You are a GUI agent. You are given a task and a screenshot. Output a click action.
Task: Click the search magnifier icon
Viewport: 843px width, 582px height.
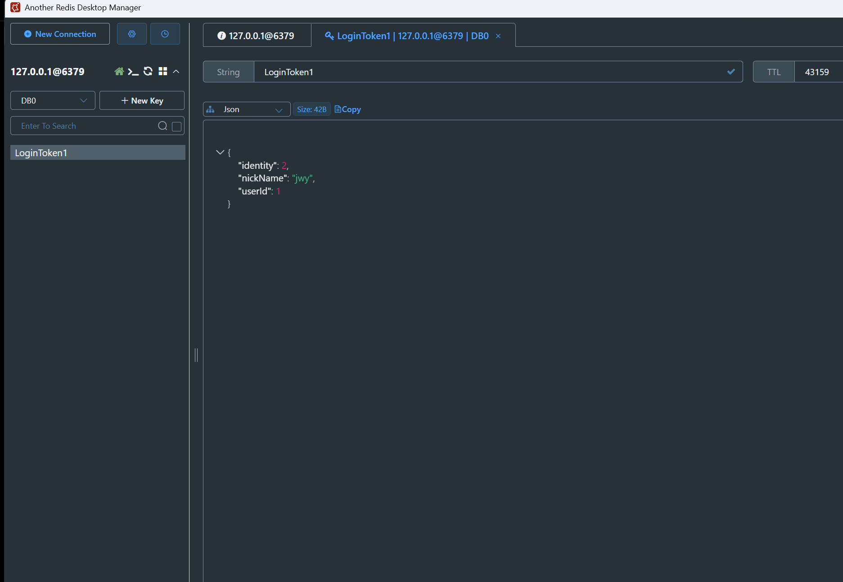(x=162, y=126)
